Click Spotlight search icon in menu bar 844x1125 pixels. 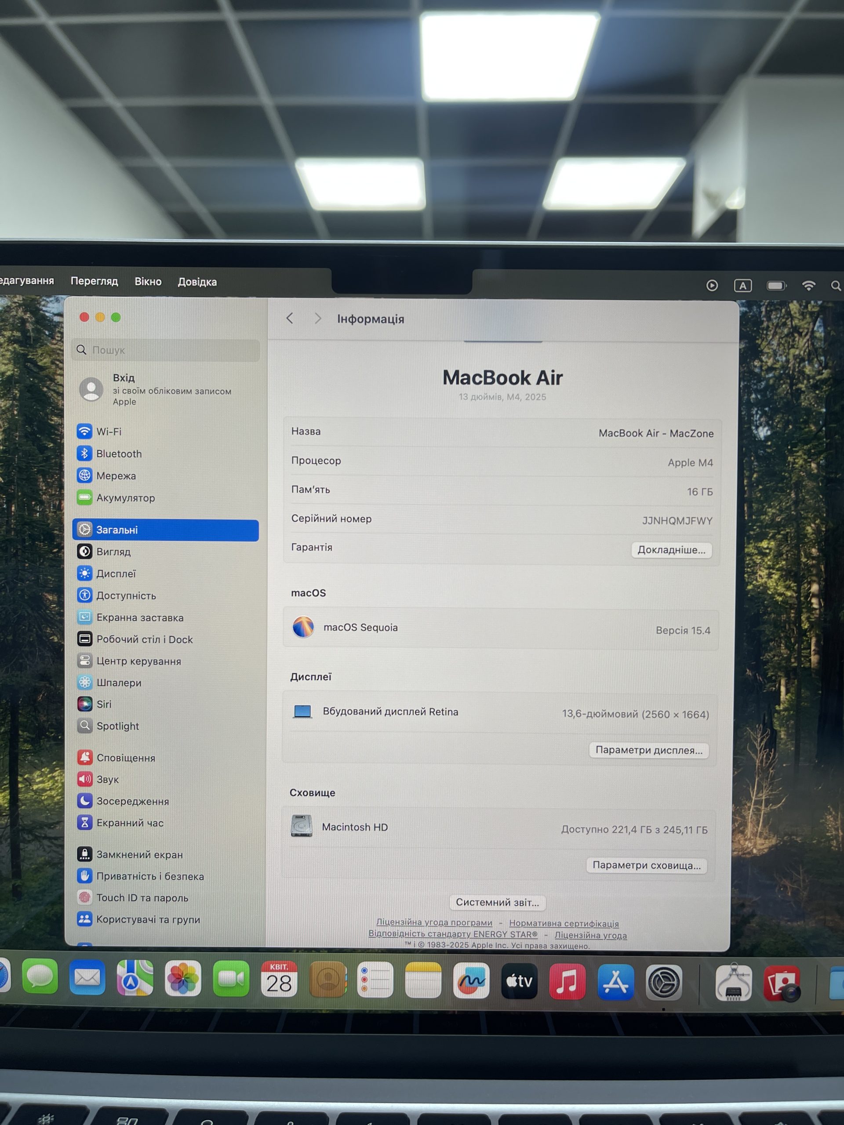(836, 286)
